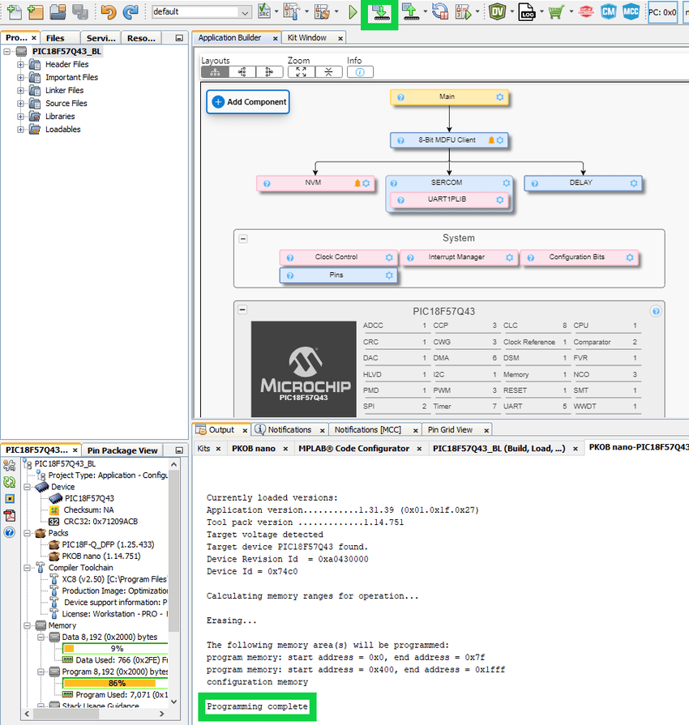
Task: Switch to the second layout style button
Action: (x=242, y=72)
